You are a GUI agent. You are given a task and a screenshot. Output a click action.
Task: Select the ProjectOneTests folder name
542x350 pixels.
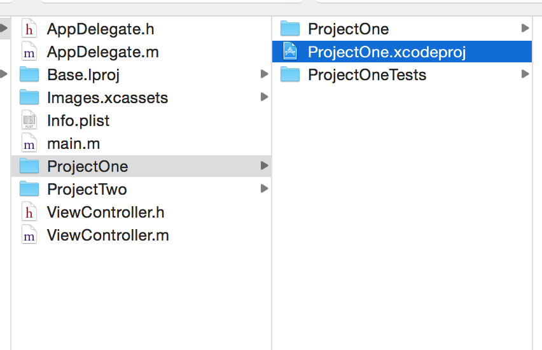pos(367,75)
